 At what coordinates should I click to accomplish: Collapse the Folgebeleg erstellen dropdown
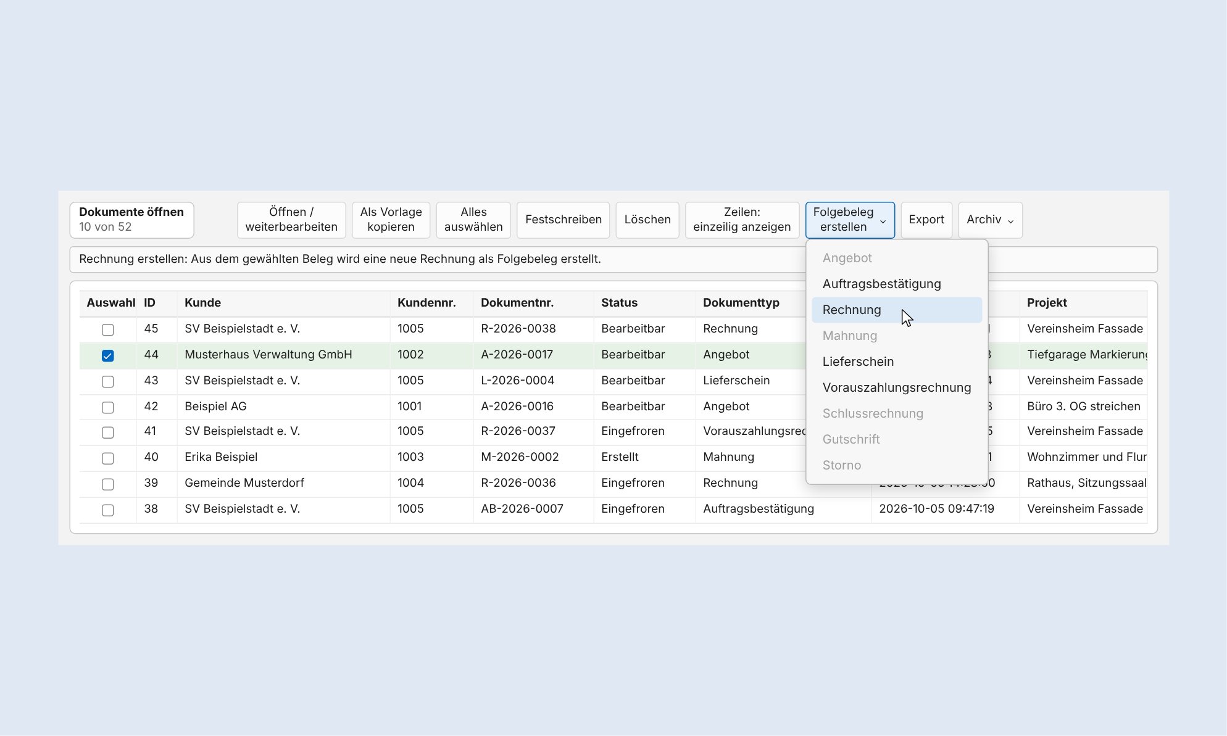[850, 220]
